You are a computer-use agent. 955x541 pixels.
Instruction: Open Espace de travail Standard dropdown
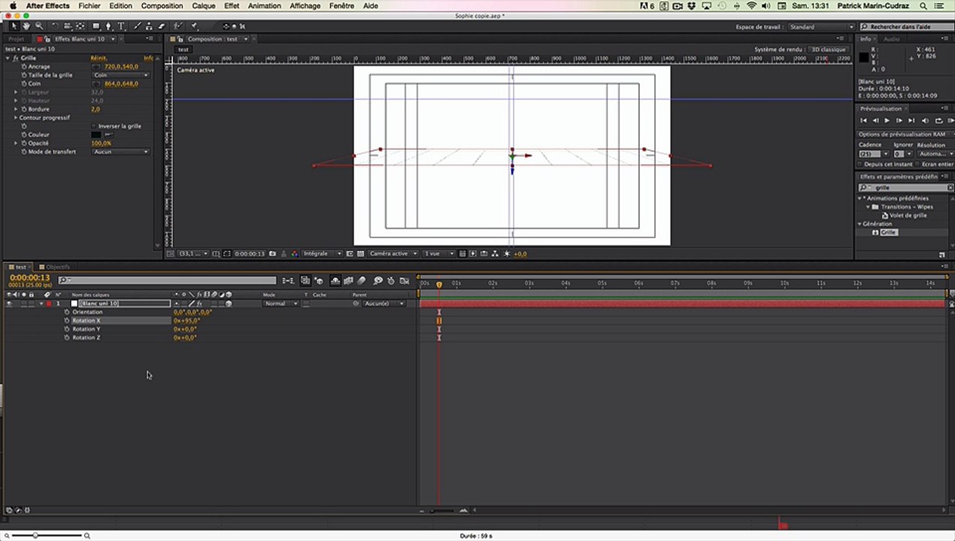[x=821, y=27]
